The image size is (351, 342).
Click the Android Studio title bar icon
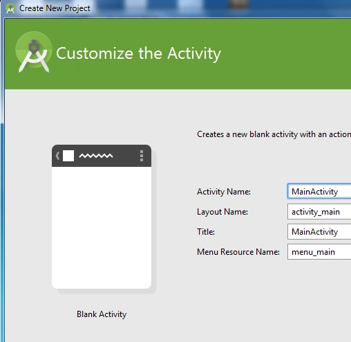coord(10,9)
